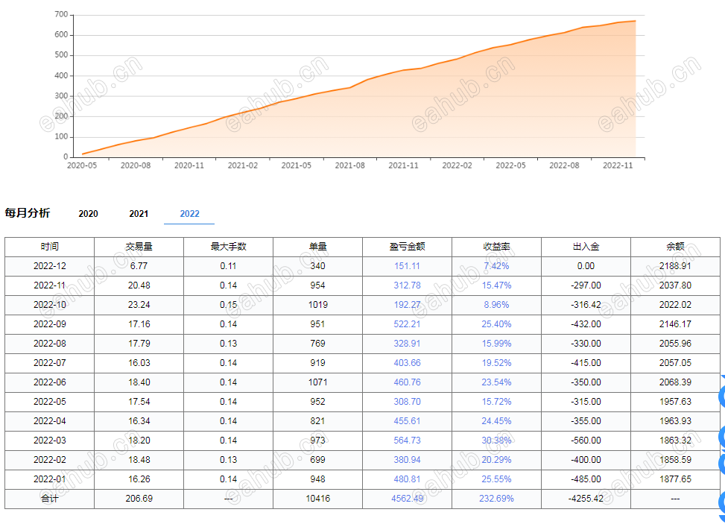This screenshot has height=524, width=725.
Task: Click the 单量 column header
Action: point(317,247)
